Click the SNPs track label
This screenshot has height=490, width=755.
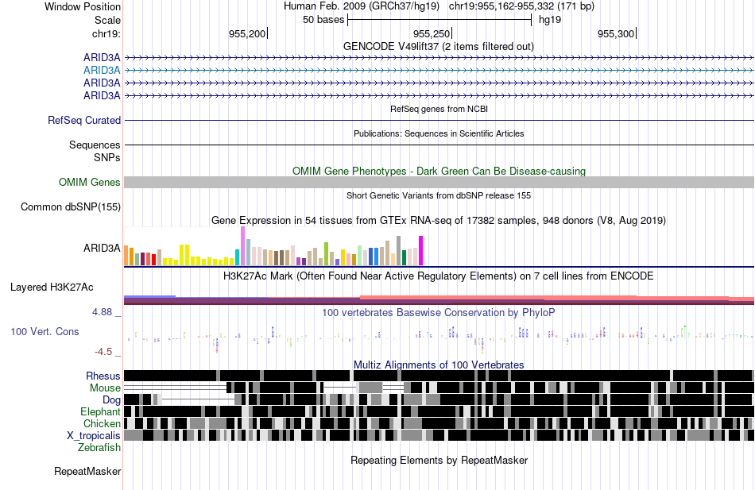click(107, 157)
